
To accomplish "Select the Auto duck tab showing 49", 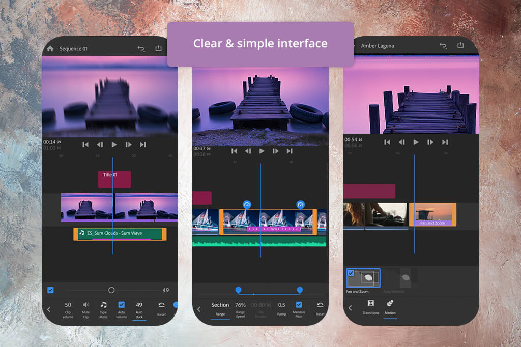I will coord(139,310).
